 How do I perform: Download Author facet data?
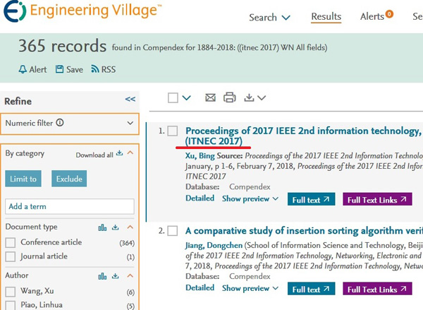[x=116, y=276]
